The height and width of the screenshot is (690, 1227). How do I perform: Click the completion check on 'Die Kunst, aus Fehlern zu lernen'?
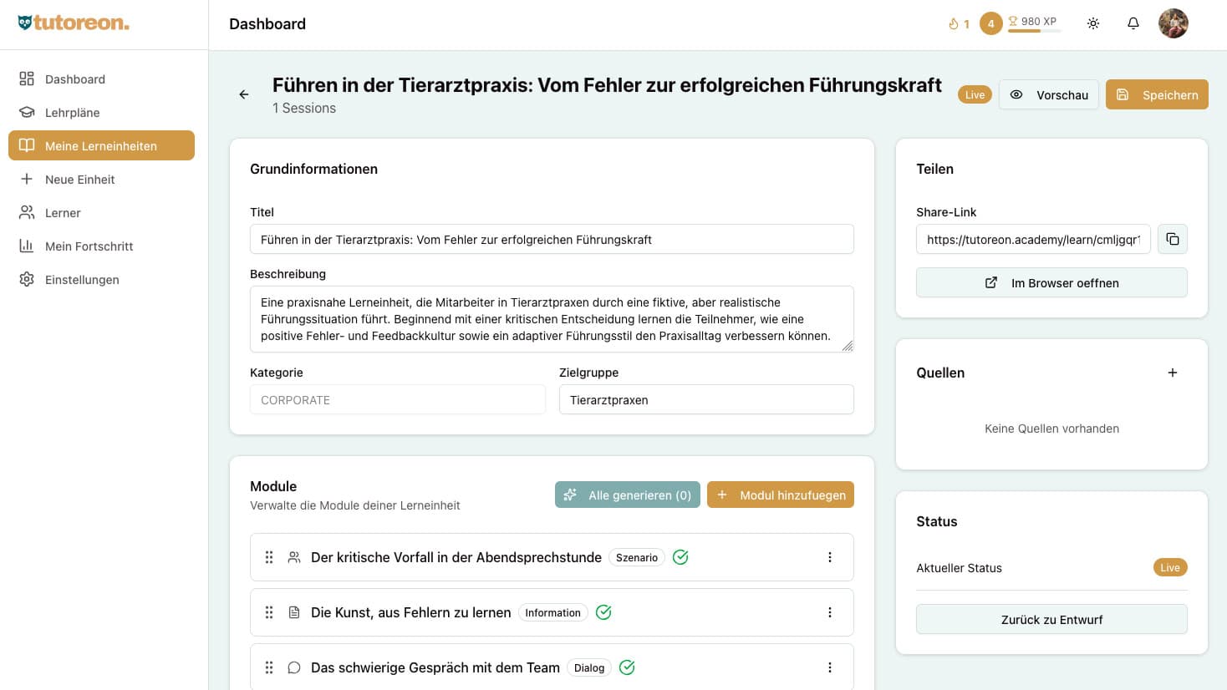[603, 612]
